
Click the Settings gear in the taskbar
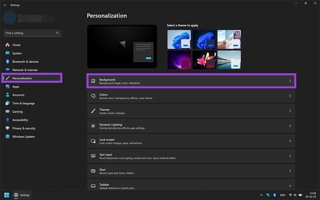pos(16,195)
